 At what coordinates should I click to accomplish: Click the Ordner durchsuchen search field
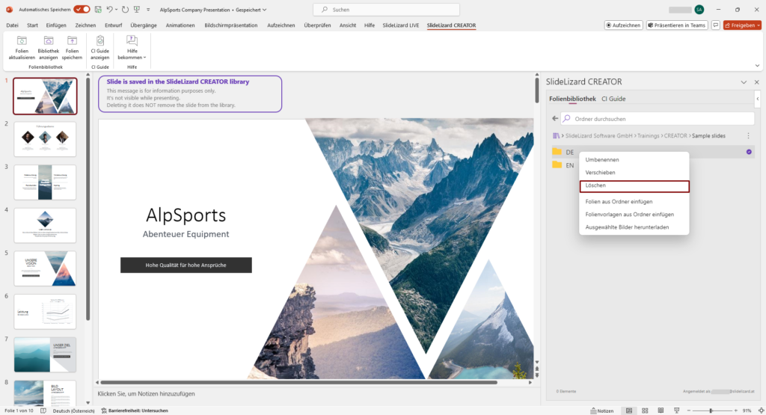[657, 119]
